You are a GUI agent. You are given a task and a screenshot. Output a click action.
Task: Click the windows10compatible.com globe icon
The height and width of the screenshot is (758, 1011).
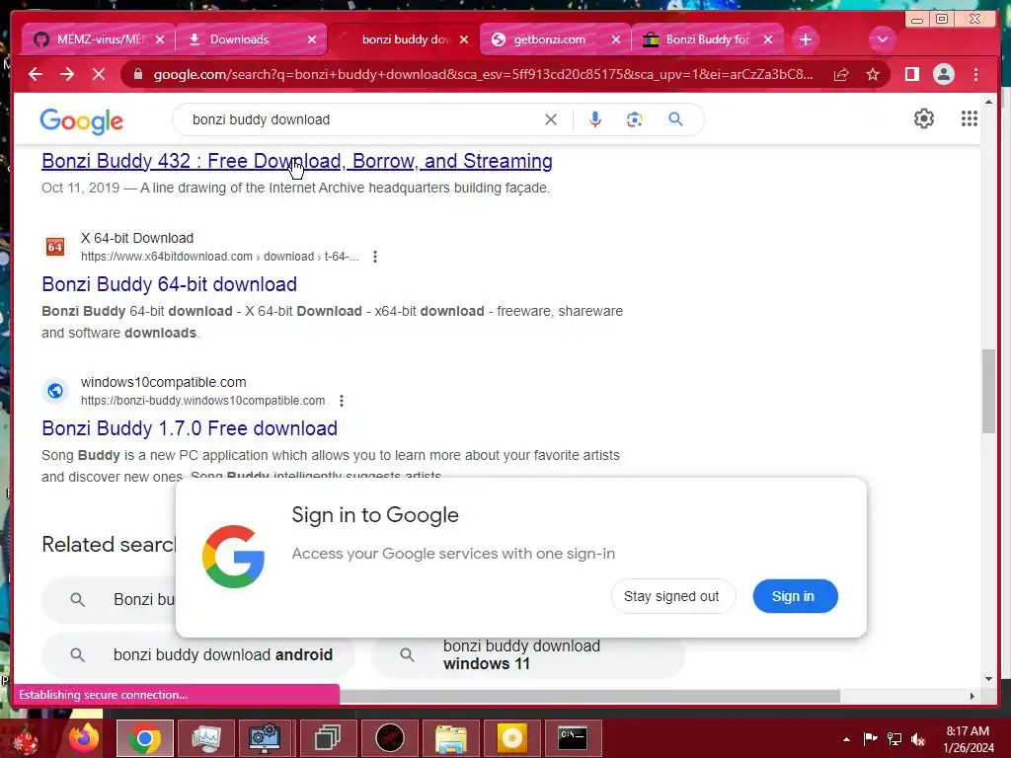pos(55,391)
